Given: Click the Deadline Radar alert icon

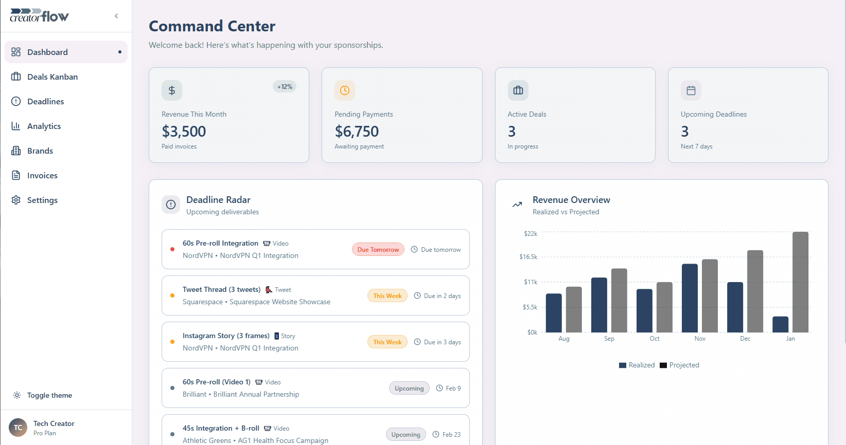Looking at the screenshot, I should point(171,205).
